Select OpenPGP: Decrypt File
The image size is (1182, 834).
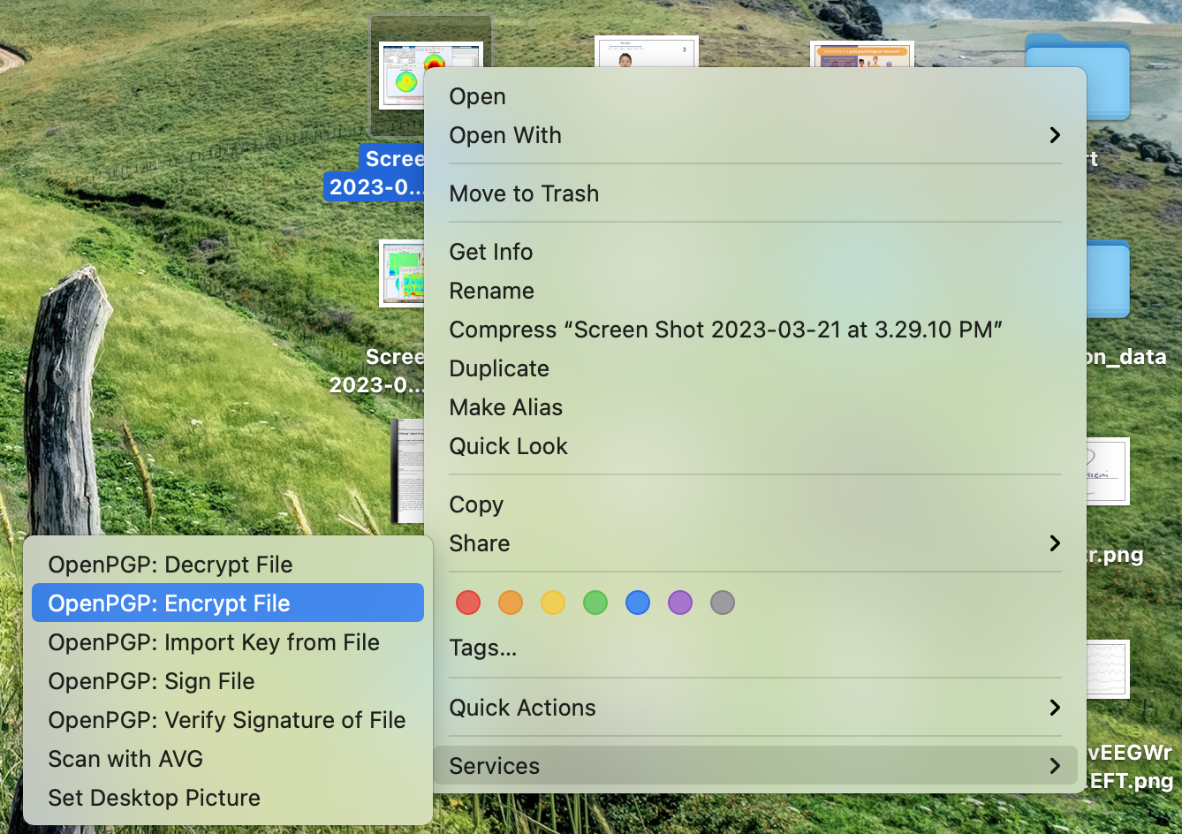(228, 565)
